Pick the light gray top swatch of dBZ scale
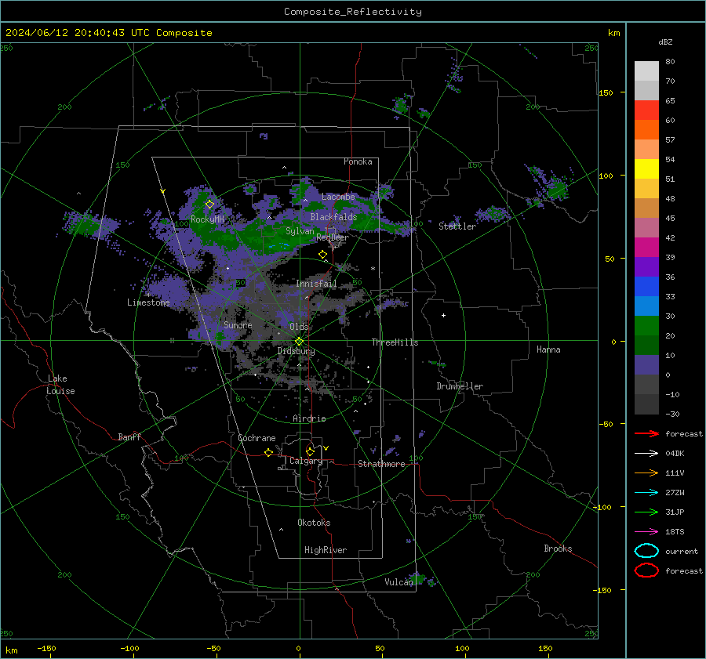Viewport: 706px width, 659px height. [646, 71]
